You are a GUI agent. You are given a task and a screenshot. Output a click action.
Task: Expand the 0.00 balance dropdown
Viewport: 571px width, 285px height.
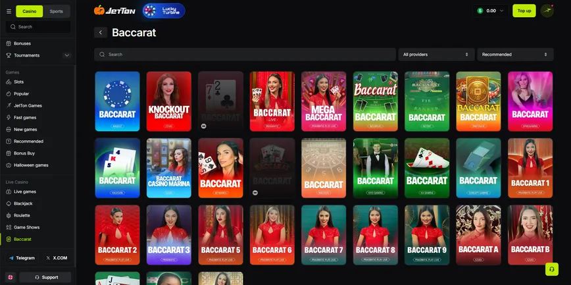(x=491, y=11)
